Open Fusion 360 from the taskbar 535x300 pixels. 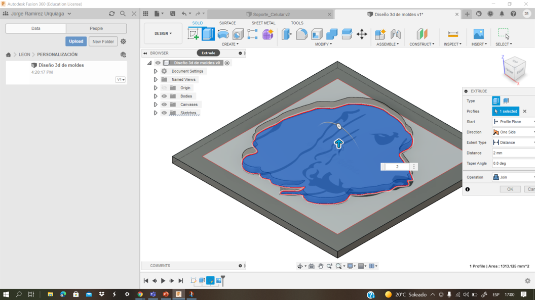[x=178, y=294]
